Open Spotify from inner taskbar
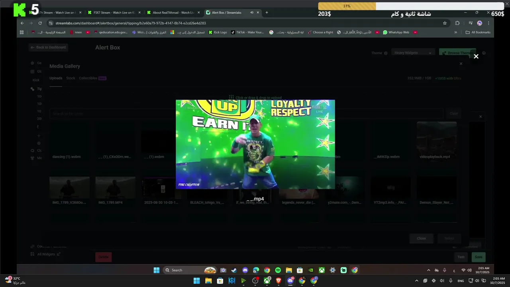This screenshot has width=510, height=287. click(x=278, y=270)
